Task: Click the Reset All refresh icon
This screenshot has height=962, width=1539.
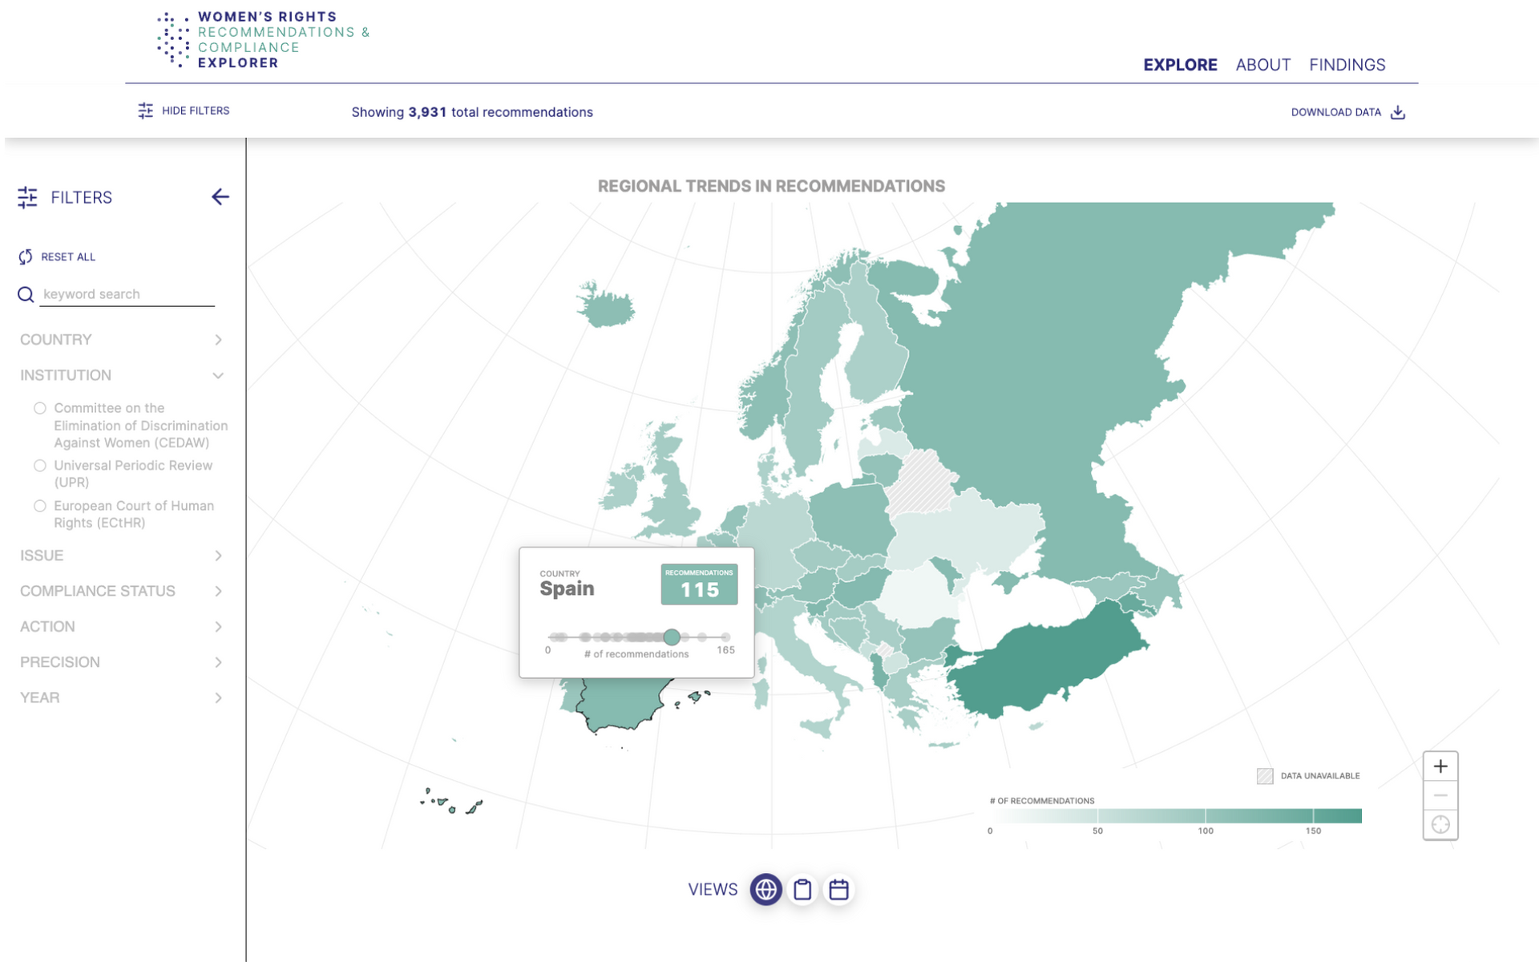Action: tap(26, 257)
